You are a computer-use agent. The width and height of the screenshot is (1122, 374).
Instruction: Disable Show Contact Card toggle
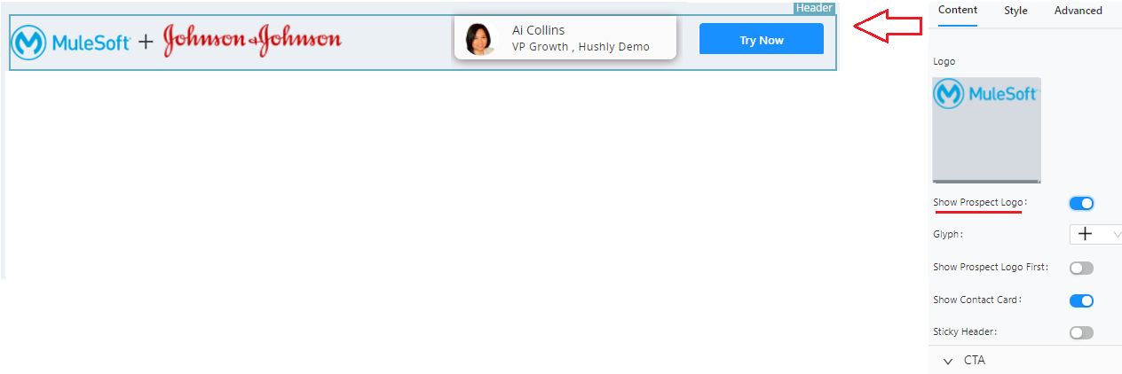coord(1081,300)
